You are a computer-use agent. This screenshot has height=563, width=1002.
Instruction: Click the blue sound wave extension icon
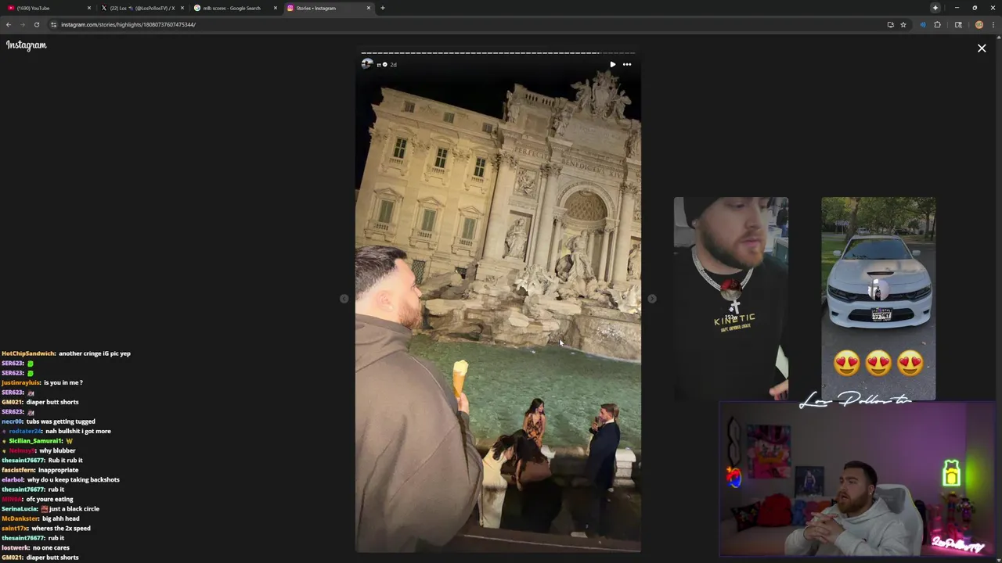tap(923, 24)
